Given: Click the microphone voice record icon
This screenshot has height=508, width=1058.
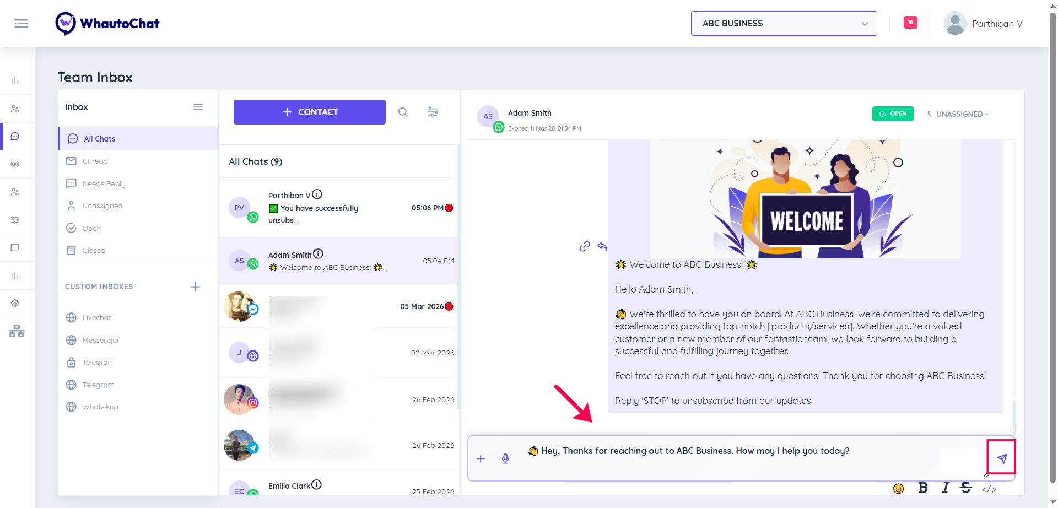Looking at the screenshot, I should point(505,458).
